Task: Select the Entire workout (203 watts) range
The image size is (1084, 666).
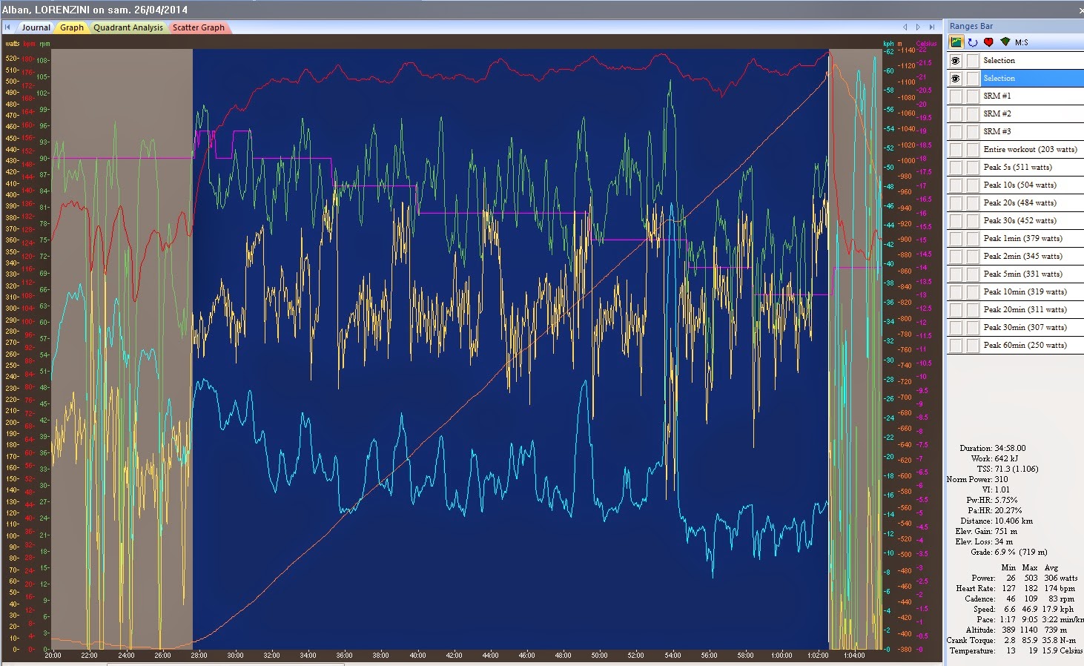Action: 1031,150
